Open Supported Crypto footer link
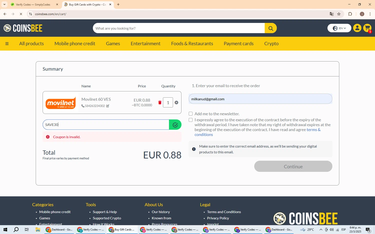375x234 pixels. click(x=107, y=218)
